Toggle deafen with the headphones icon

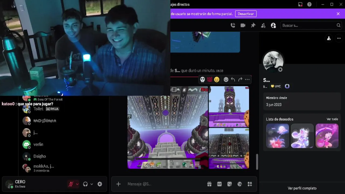[x=85, y=184]
